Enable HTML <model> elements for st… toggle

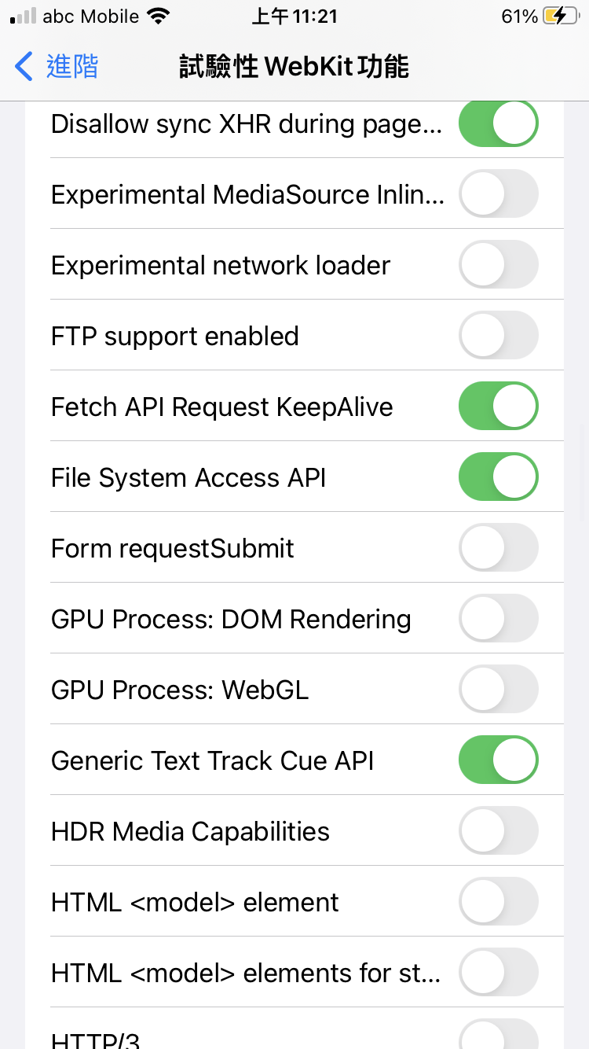(498, 973)
